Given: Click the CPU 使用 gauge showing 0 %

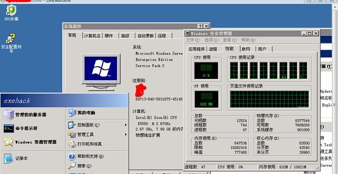Looking at the screenshot, I should [206, 71].
